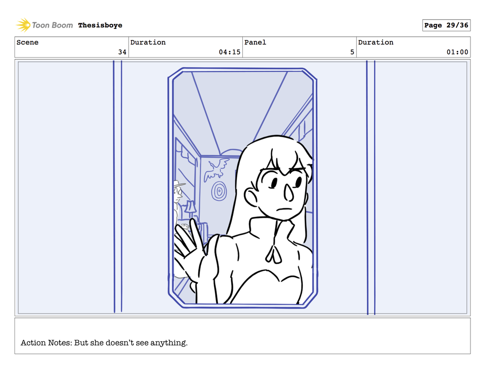
Task: Click the scene duration value 04:15
Action: 230,52
